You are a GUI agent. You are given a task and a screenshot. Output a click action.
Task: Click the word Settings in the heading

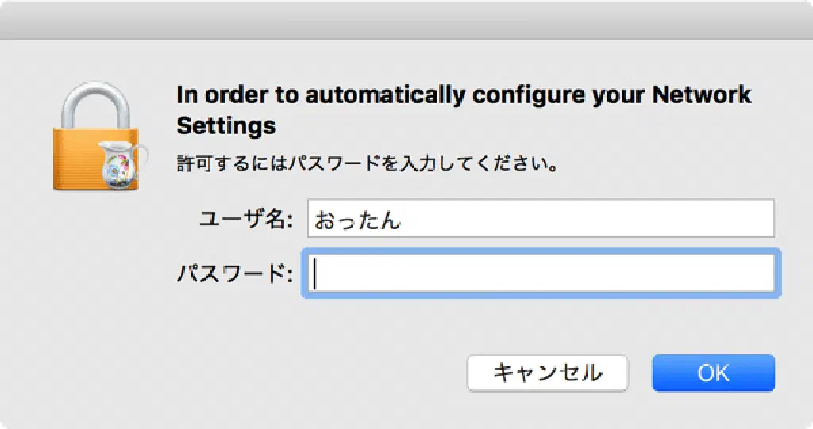tap(225, 125)
